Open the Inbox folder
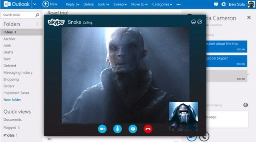This screenshot has height=142, width=256. click(x=21, y=32)
